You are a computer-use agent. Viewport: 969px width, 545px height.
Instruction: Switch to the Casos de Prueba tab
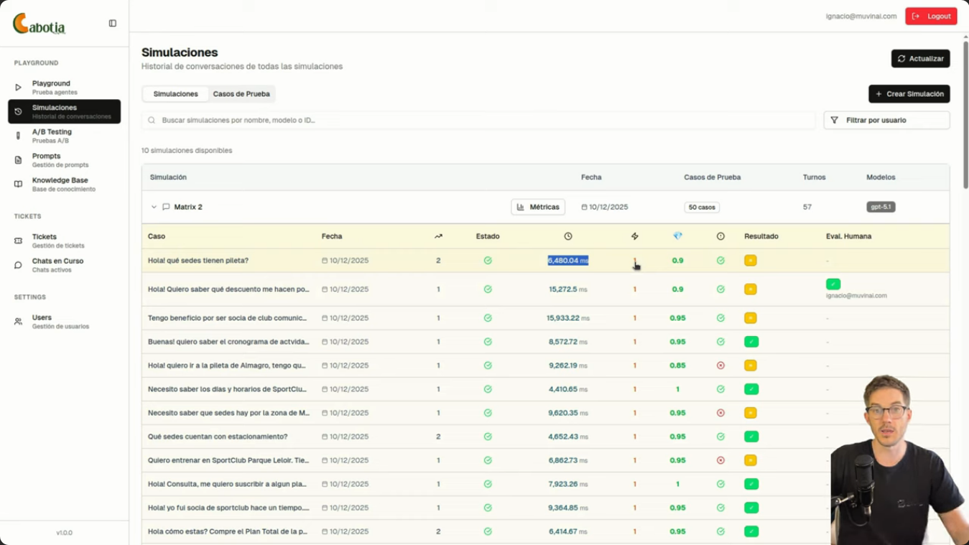tap(241, 94)
